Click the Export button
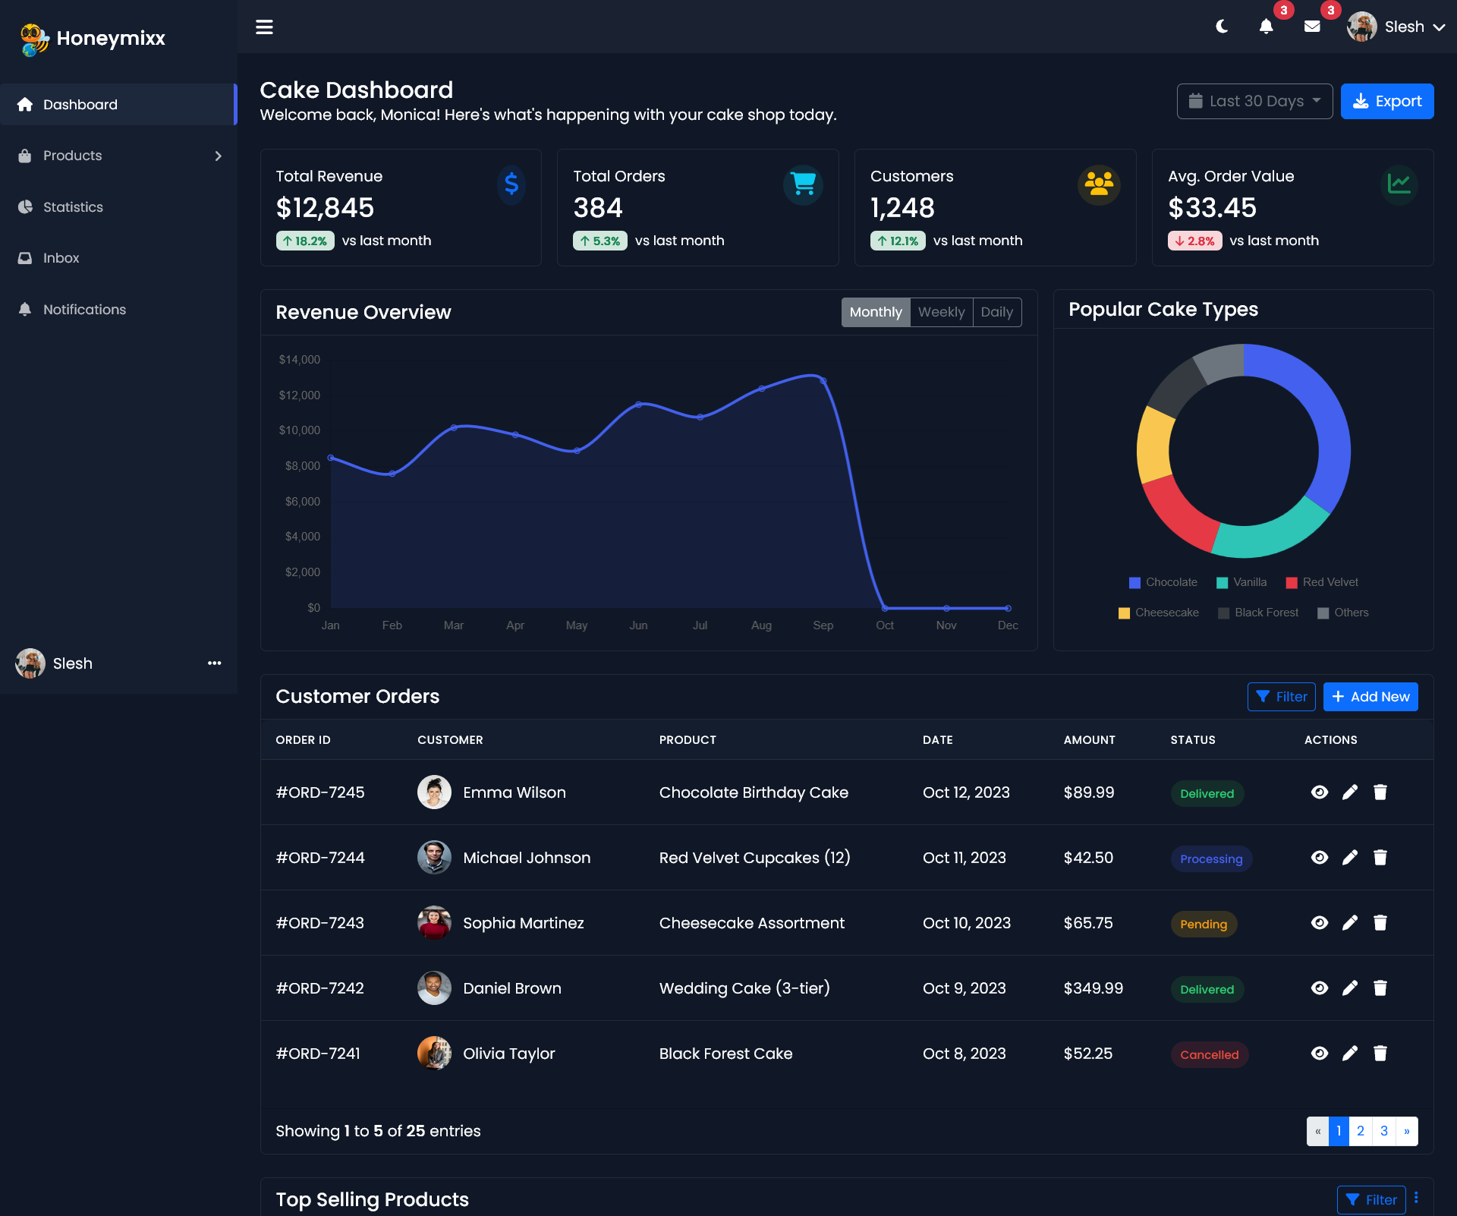This screenshot has height=1216, width=1457. (1386, 101)
